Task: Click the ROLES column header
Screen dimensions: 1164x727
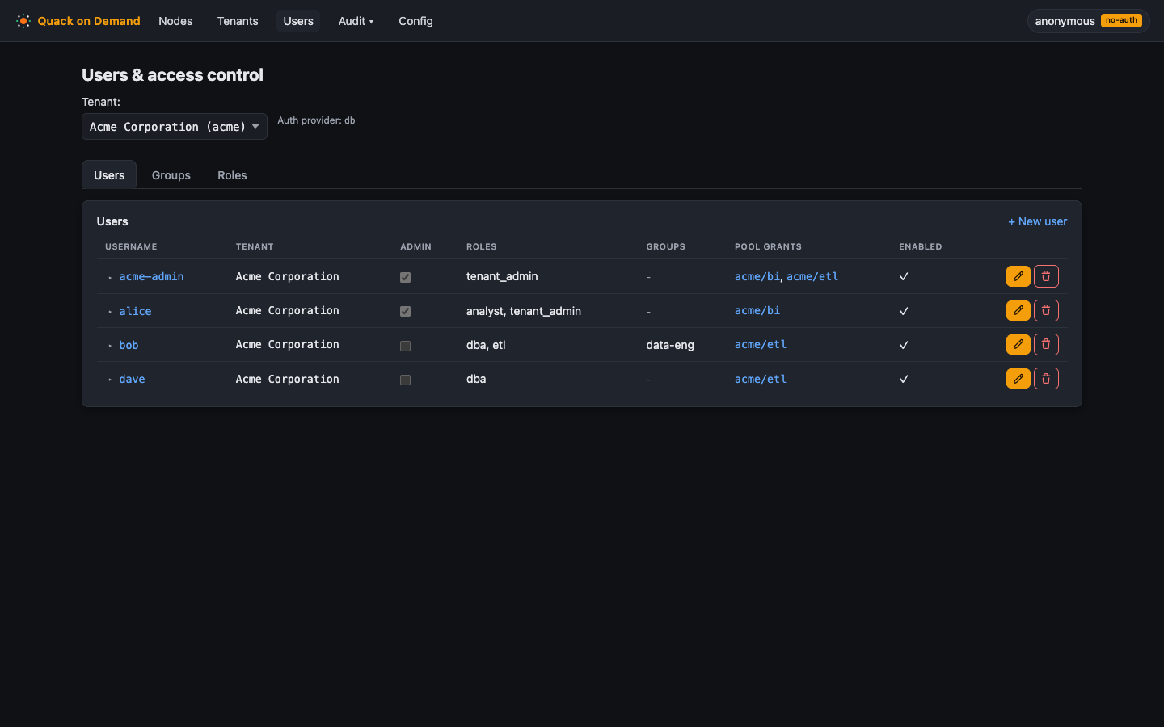Action: coord(482,246)
